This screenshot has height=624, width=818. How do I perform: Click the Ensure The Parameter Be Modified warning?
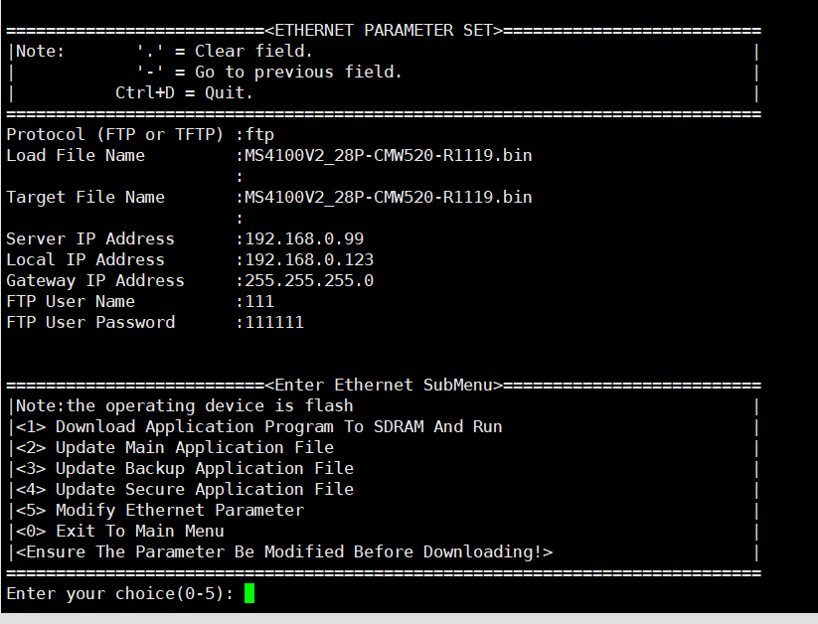tap(283, 551)
